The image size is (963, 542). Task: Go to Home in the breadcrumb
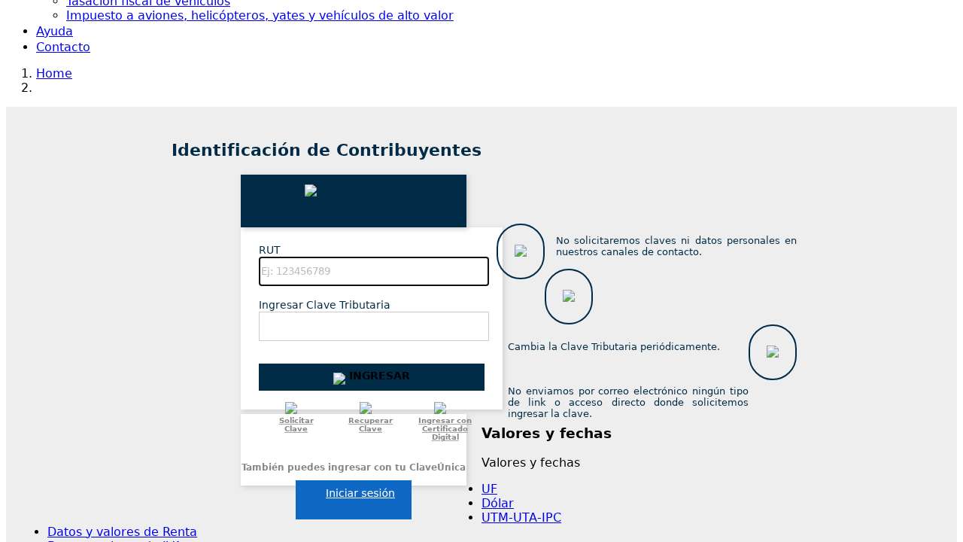pyautogui.click(x=54, y=74)
